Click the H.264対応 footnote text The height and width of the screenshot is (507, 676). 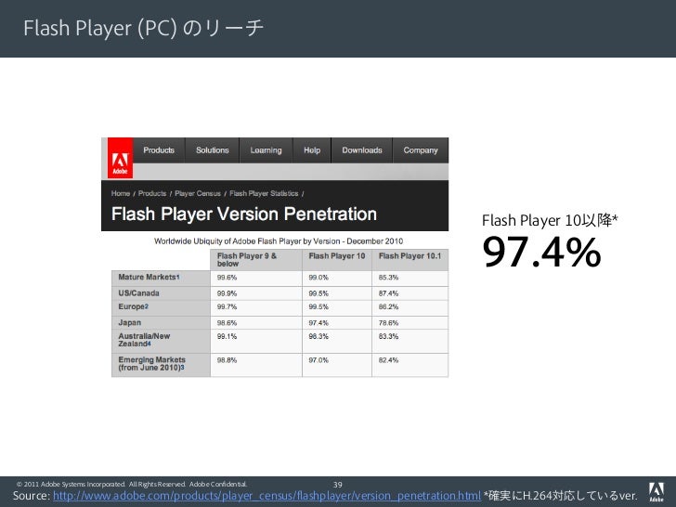[x=560, y=496]
